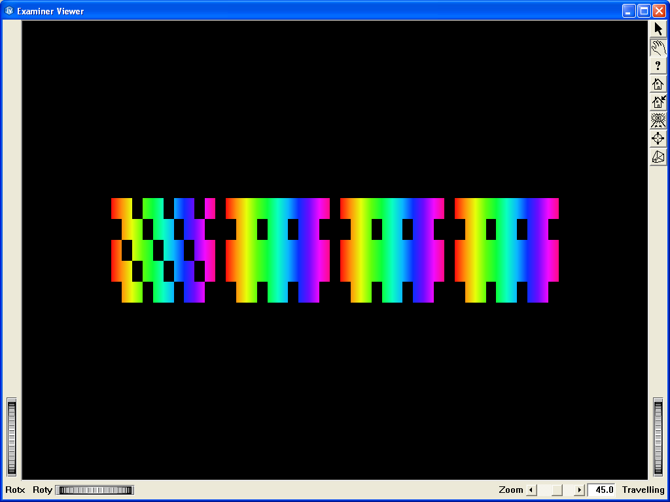Click the Travelling thumbwheel on the right
The height and width of the screenshot is (502, 670).
(658, 437)
